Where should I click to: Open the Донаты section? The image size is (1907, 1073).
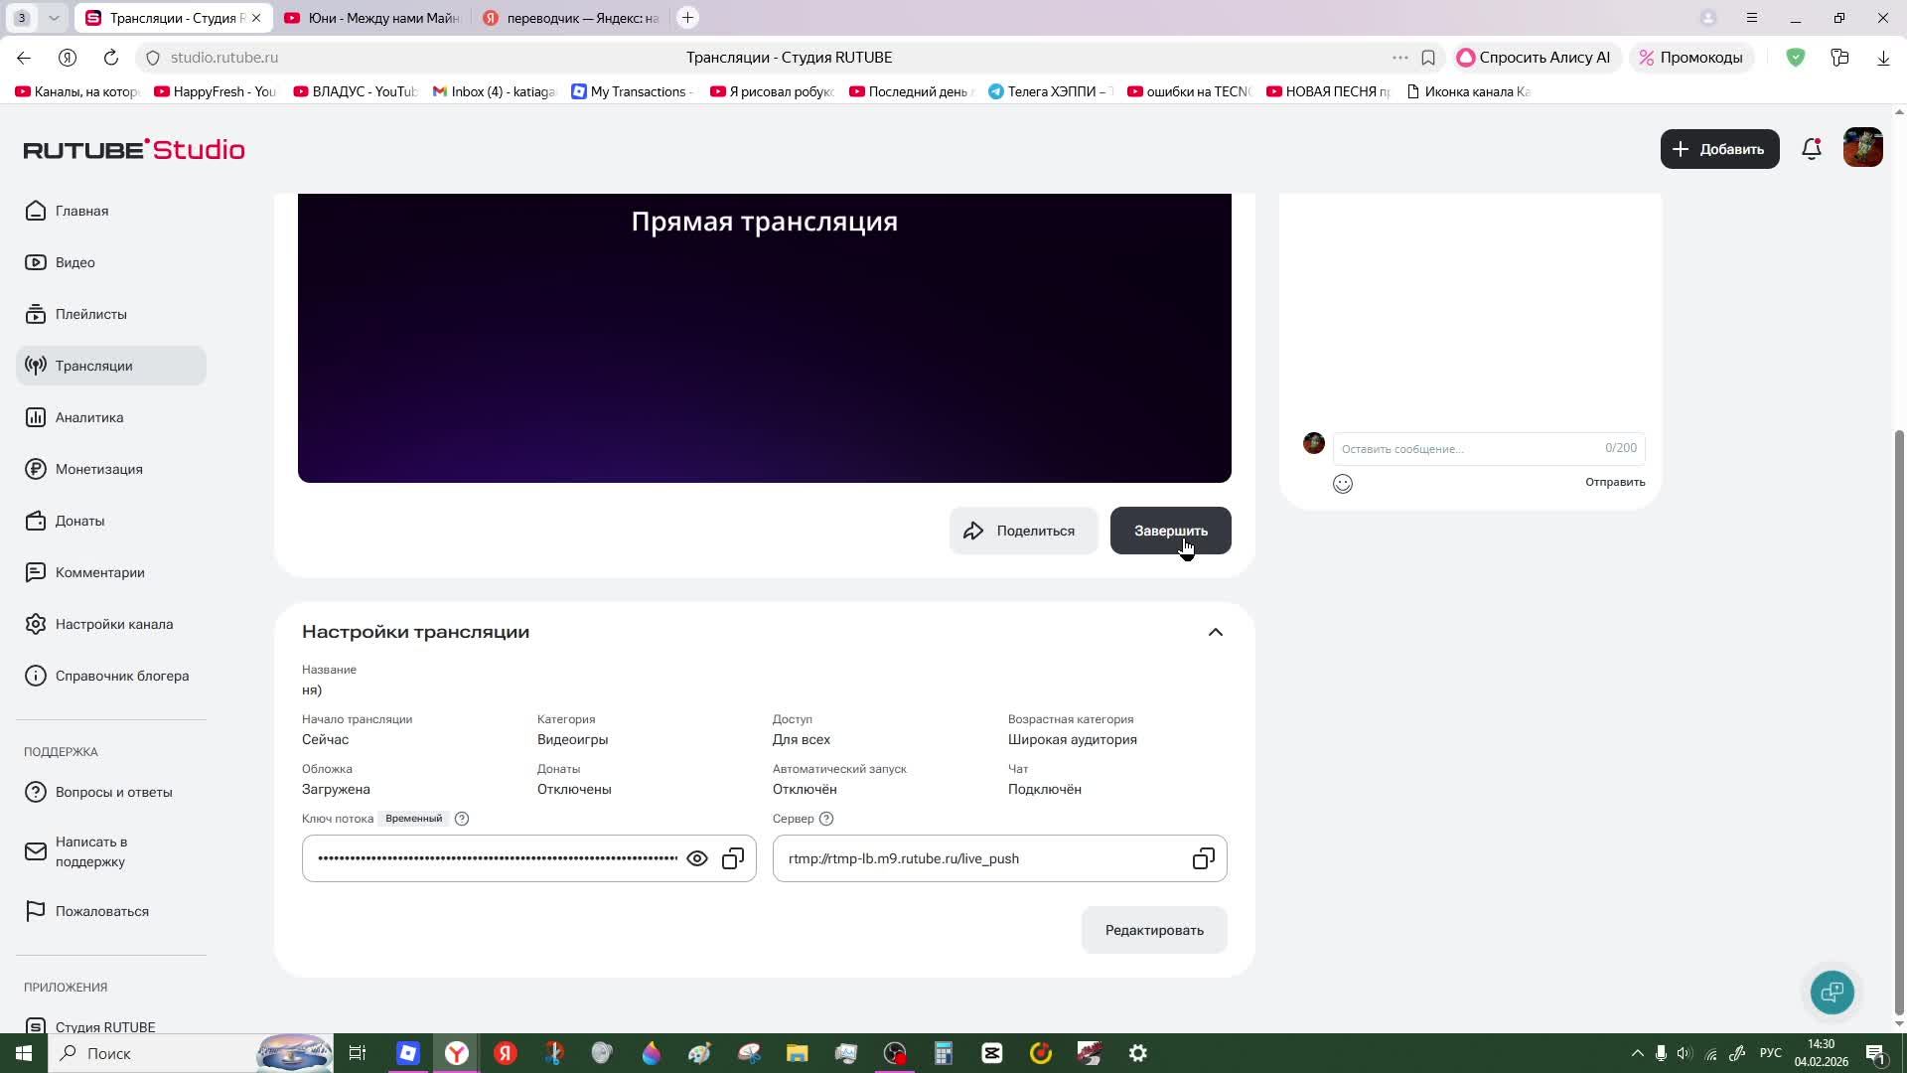tap(79, 521)
